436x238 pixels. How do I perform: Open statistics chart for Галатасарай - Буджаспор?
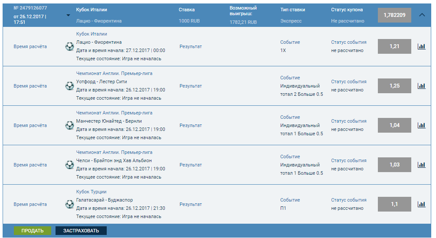[x=422, y=204]
